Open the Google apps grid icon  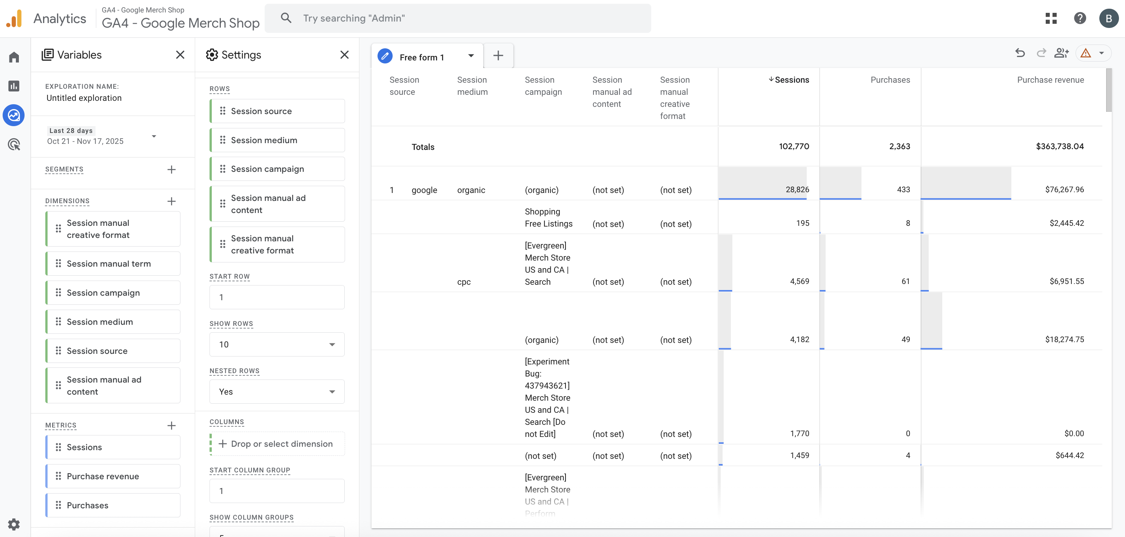click(1051, 19)
